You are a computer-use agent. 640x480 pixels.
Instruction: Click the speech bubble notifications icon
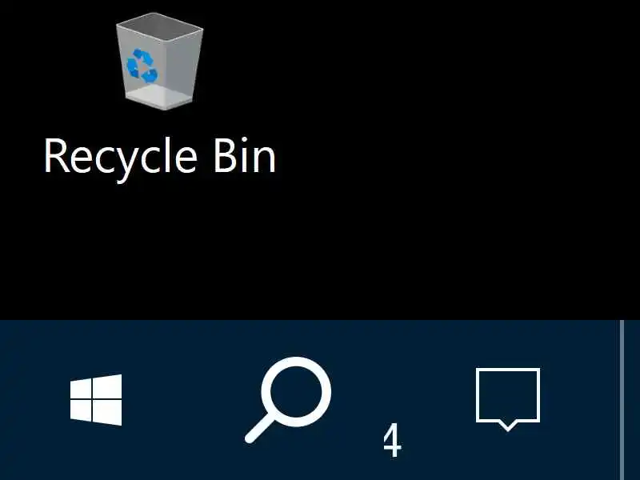click(508, 400)
